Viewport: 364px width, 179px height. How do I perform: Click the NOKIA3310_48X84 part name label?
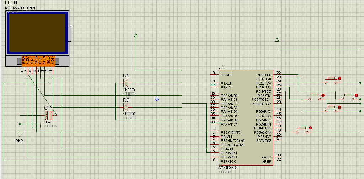point(20,8)
